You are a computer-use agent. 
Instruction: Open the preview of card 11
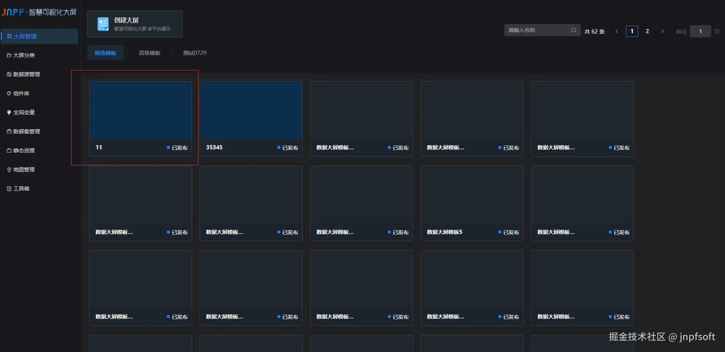coord(141,110)
